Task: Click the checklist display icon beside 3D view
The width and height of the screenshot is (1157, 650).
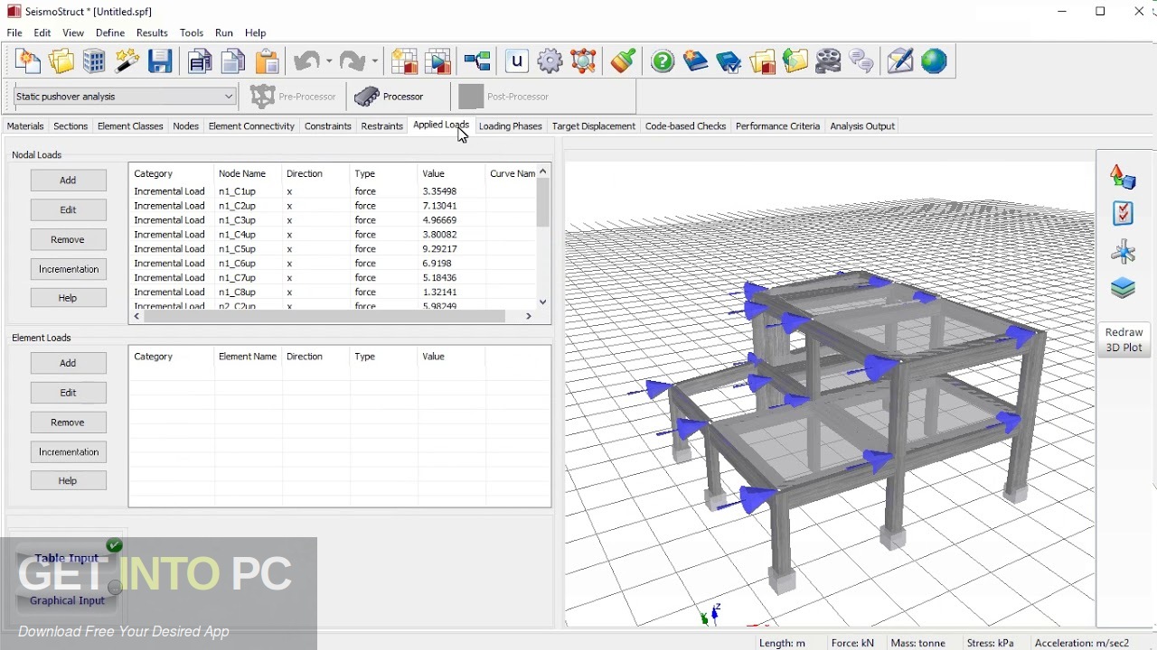Action: click(x=1123, y=213)
